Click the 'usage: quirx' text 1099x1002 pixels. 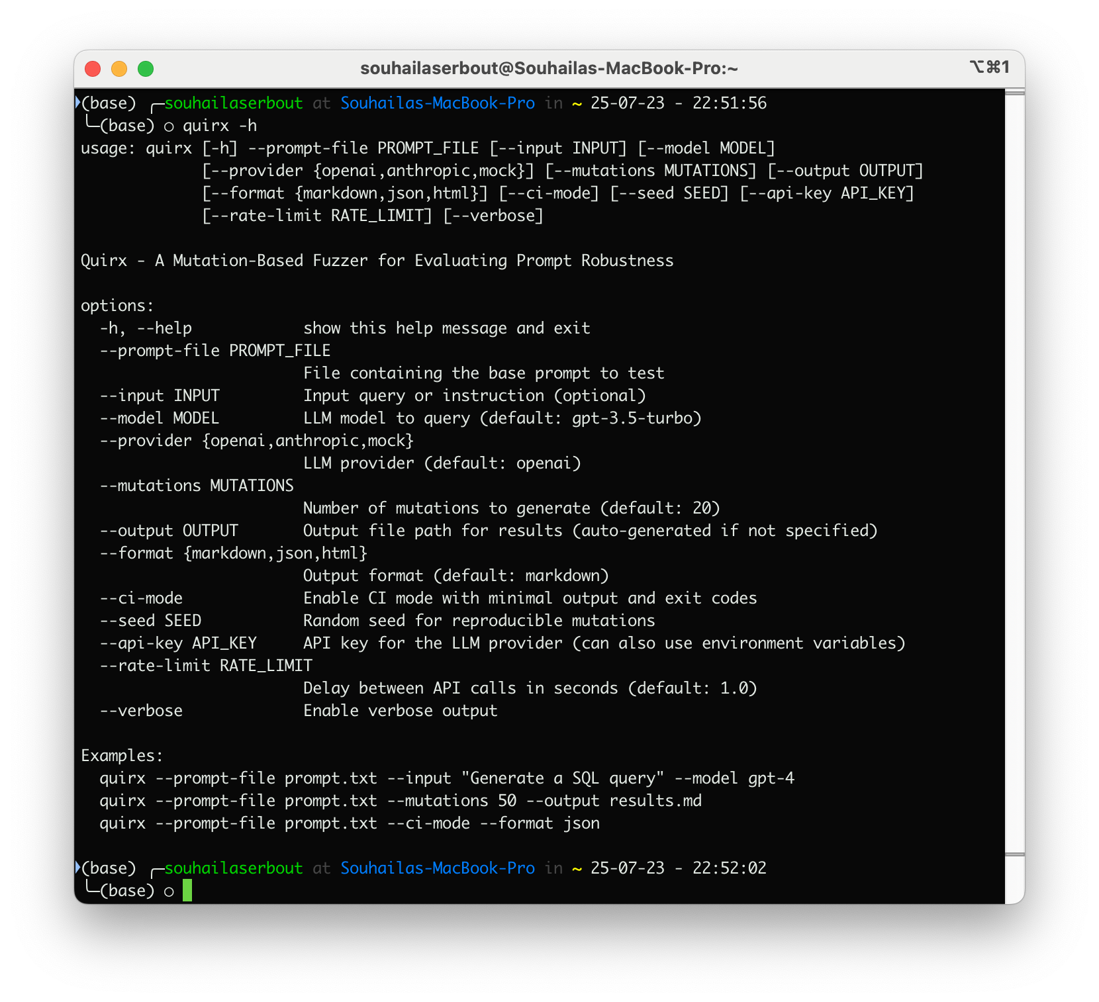tap(136, 148)
